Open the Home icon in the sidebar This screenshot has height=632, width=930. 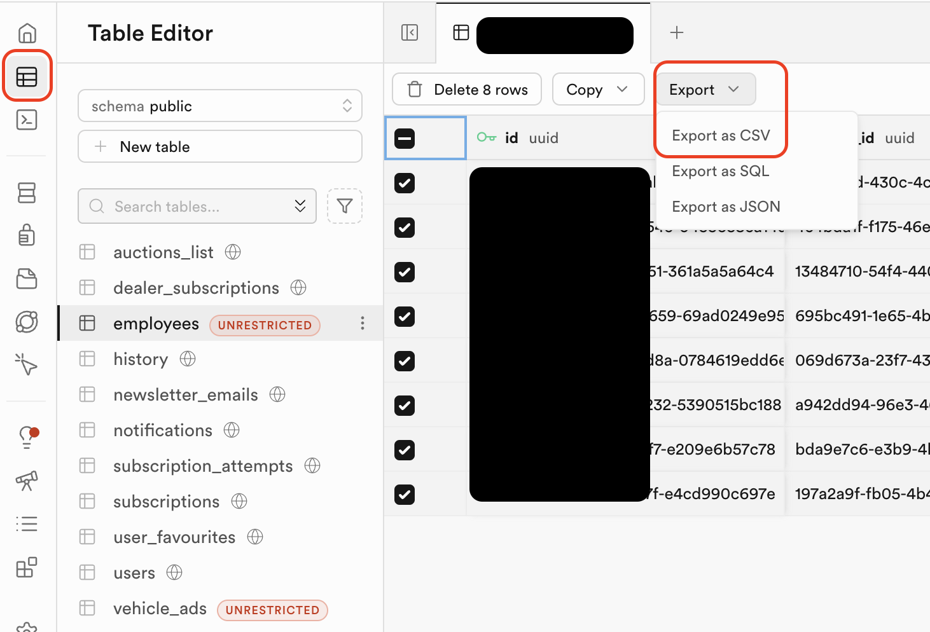[x=27, y=33]
